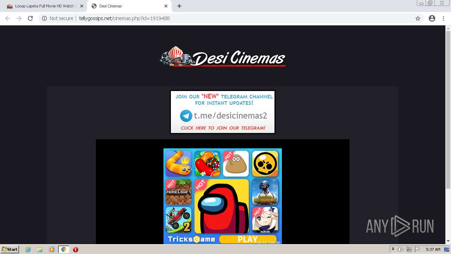Click the Not secure site info icon
The width and height of the screenshot is (451, 254).
(x=44, y=18)
